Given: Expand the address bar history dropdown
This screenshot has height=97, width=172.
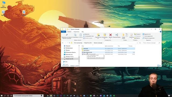Looking at the screenshot, I should tap(137, 43).
